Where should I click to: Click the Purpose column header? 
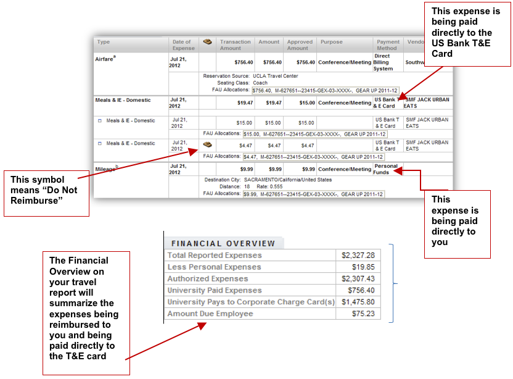click(x=332, y=42)
